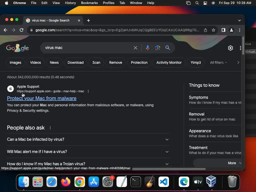This screenshot has height=192, width=256.
Task: View site information lock icon
Action: coord(31,30)
